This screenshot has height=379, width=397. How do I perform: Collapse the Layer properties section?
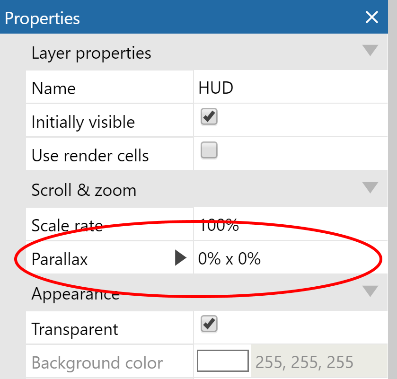(x=370, y=50)
